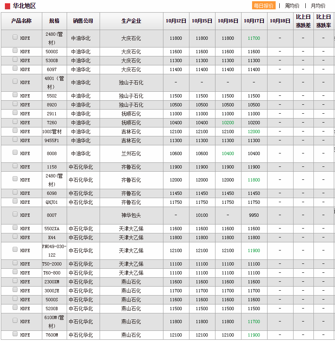This screenshot has height=341, width=335.
Task: Click the 华北地区 section heading
Action: (24, 6)
